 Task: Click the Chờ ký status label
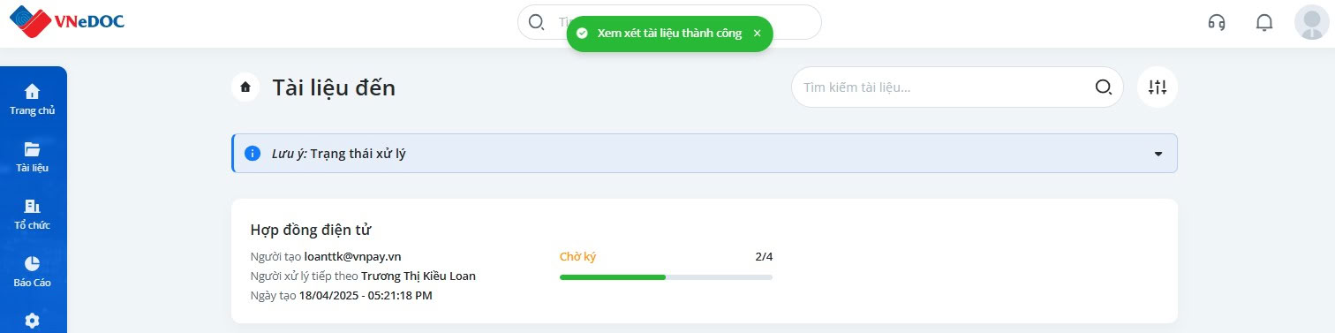coord(578,257)
